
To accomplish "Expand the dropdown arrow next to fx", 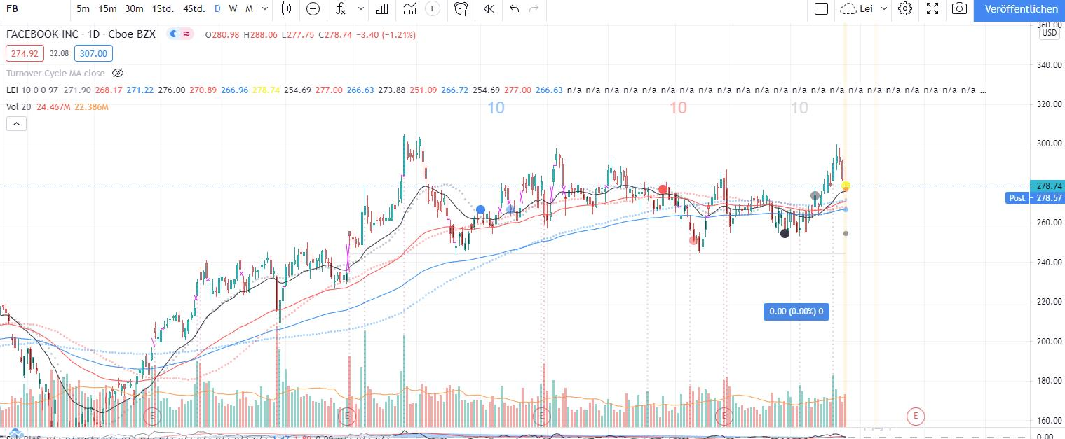I will (x=360, y=8).
